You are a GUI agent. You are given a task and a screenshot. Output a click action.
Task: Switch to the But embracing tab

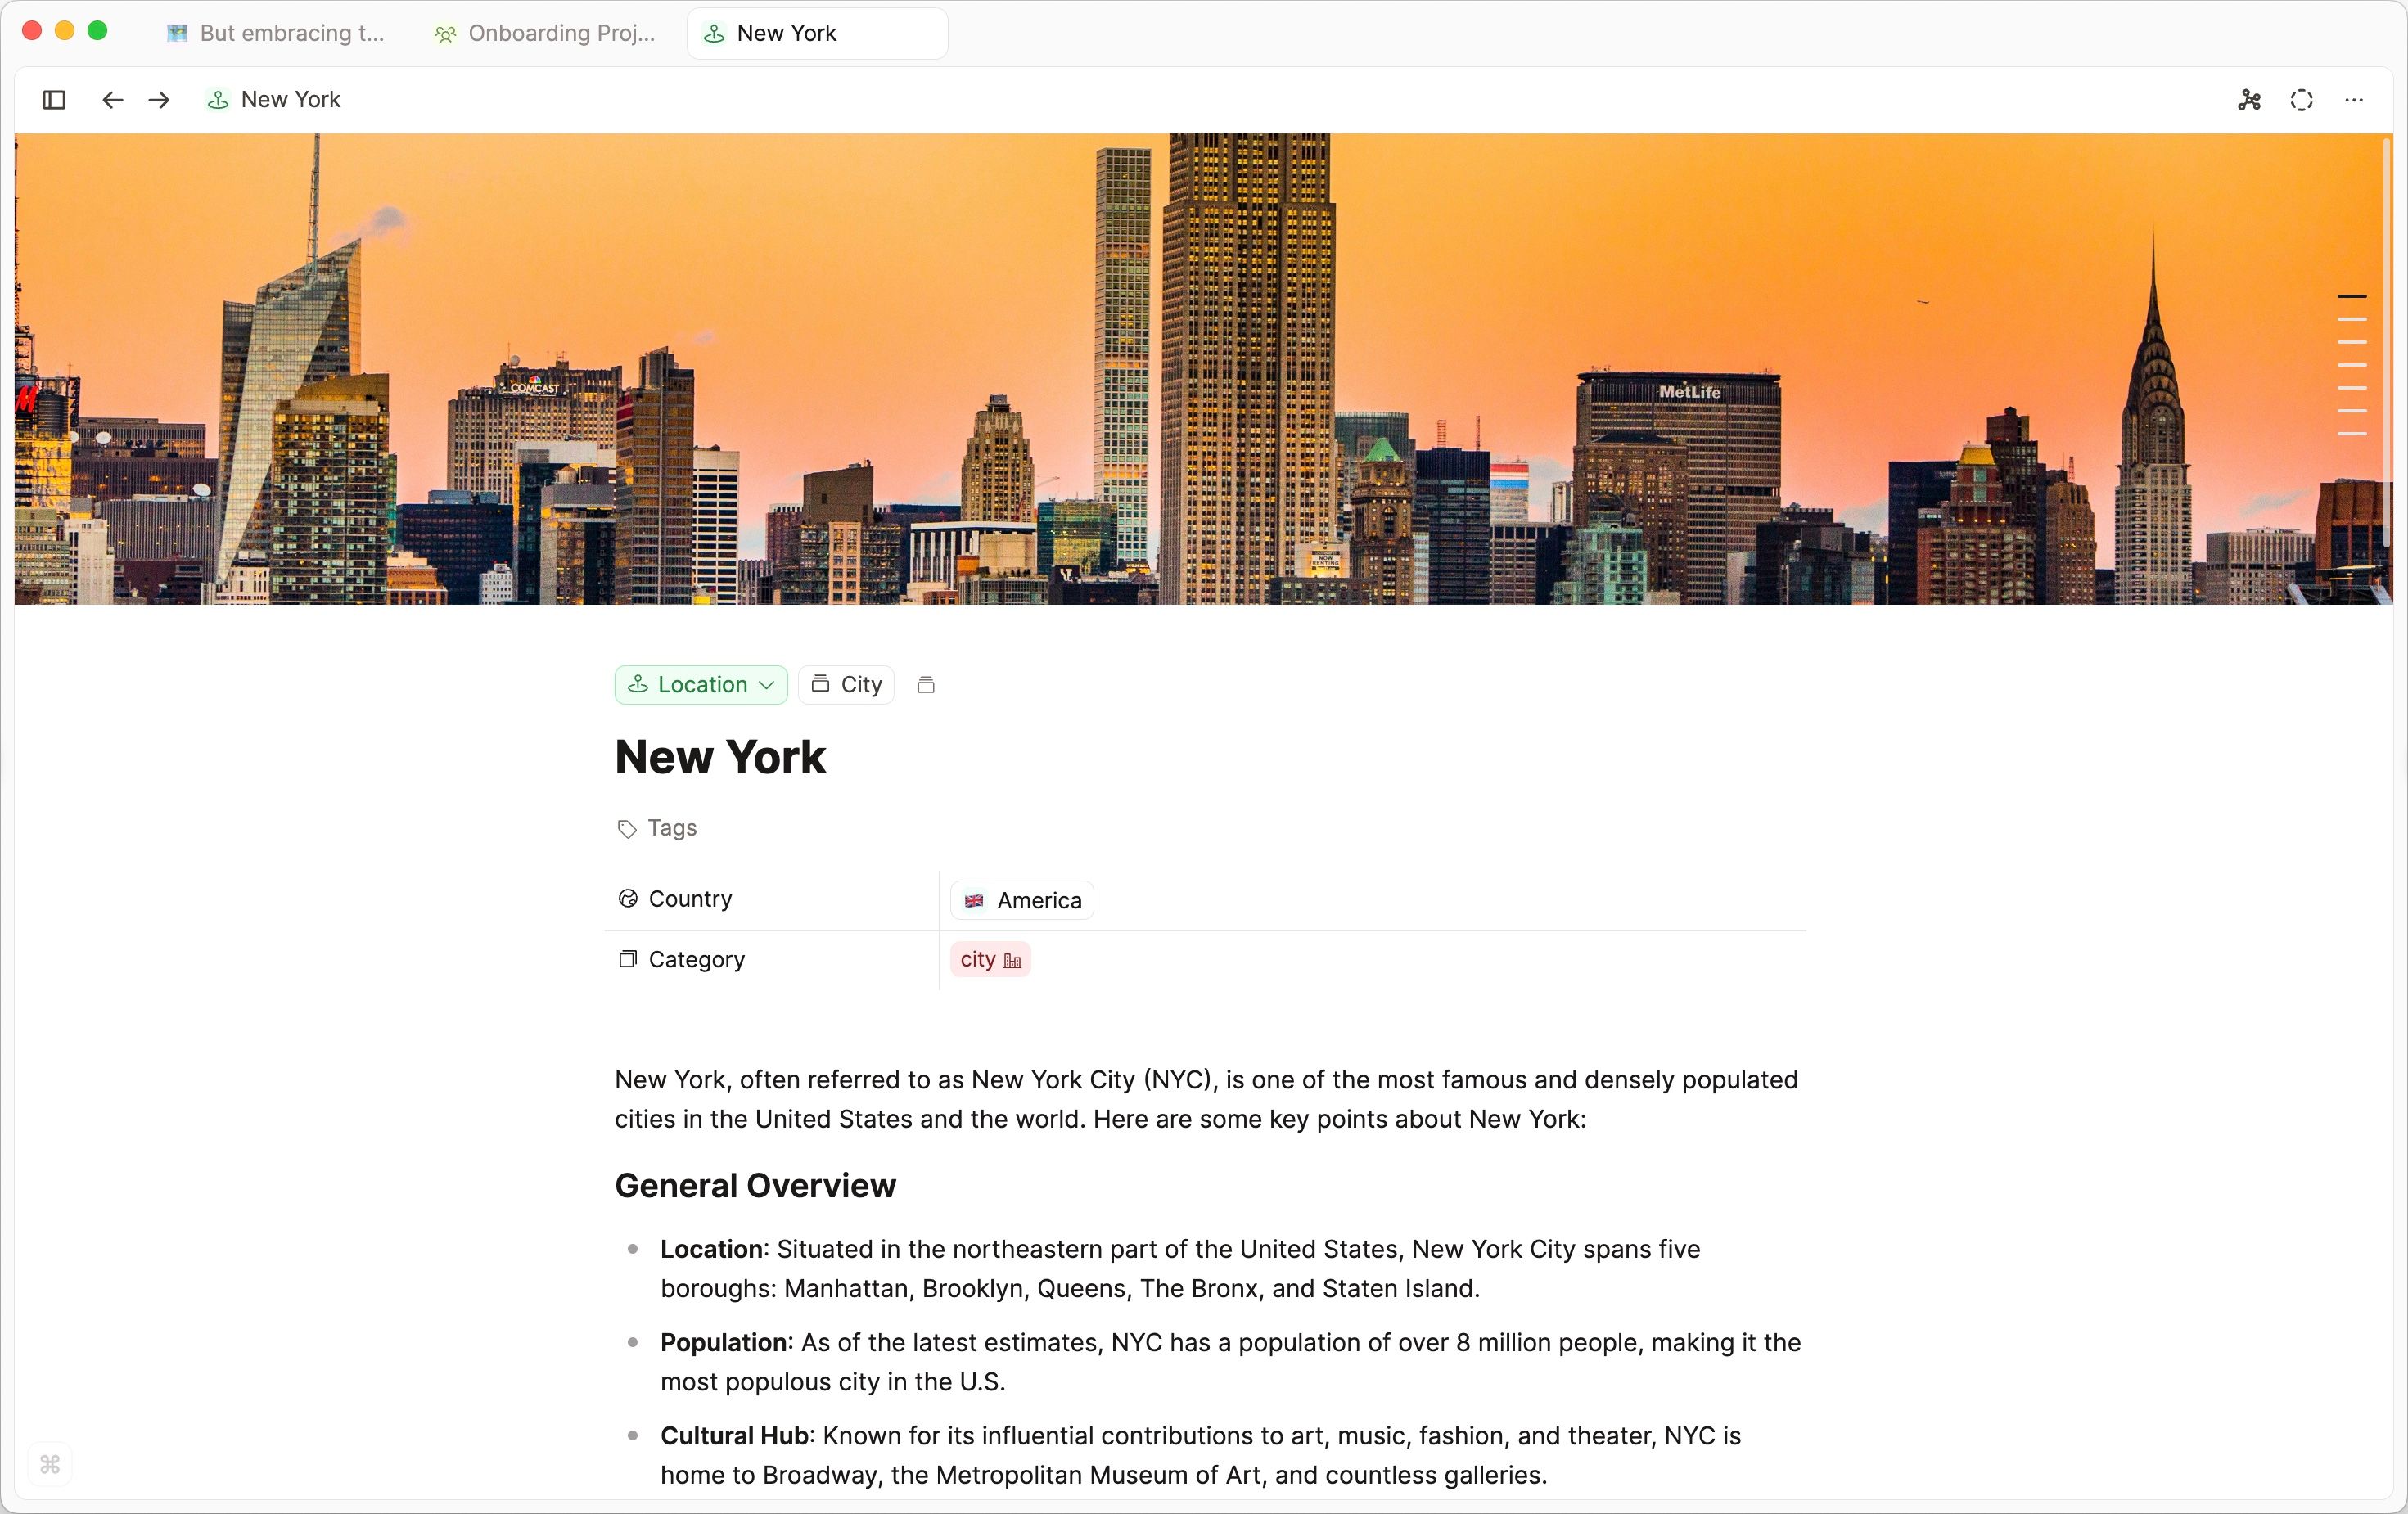(x=275, y=33)
